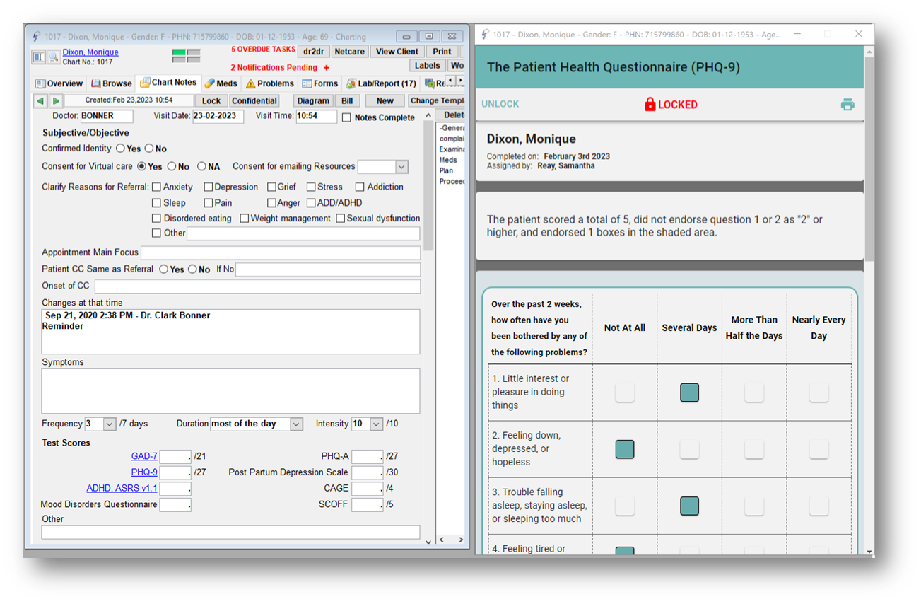Check the Anger checkbox
Screen dimensions: 921x604
pyautogui.click(x=271, y=203)
